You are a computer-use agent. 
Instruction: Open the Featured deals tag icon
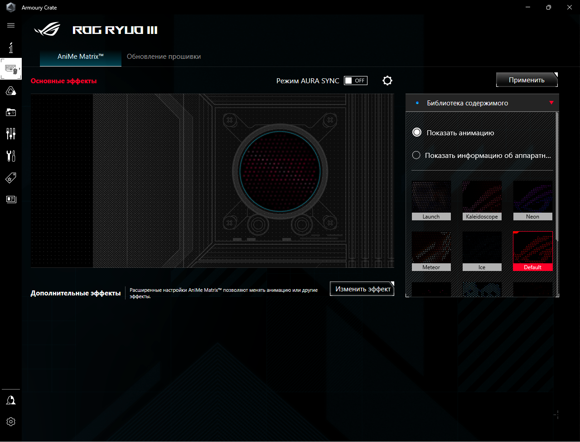tap(11, 178)
